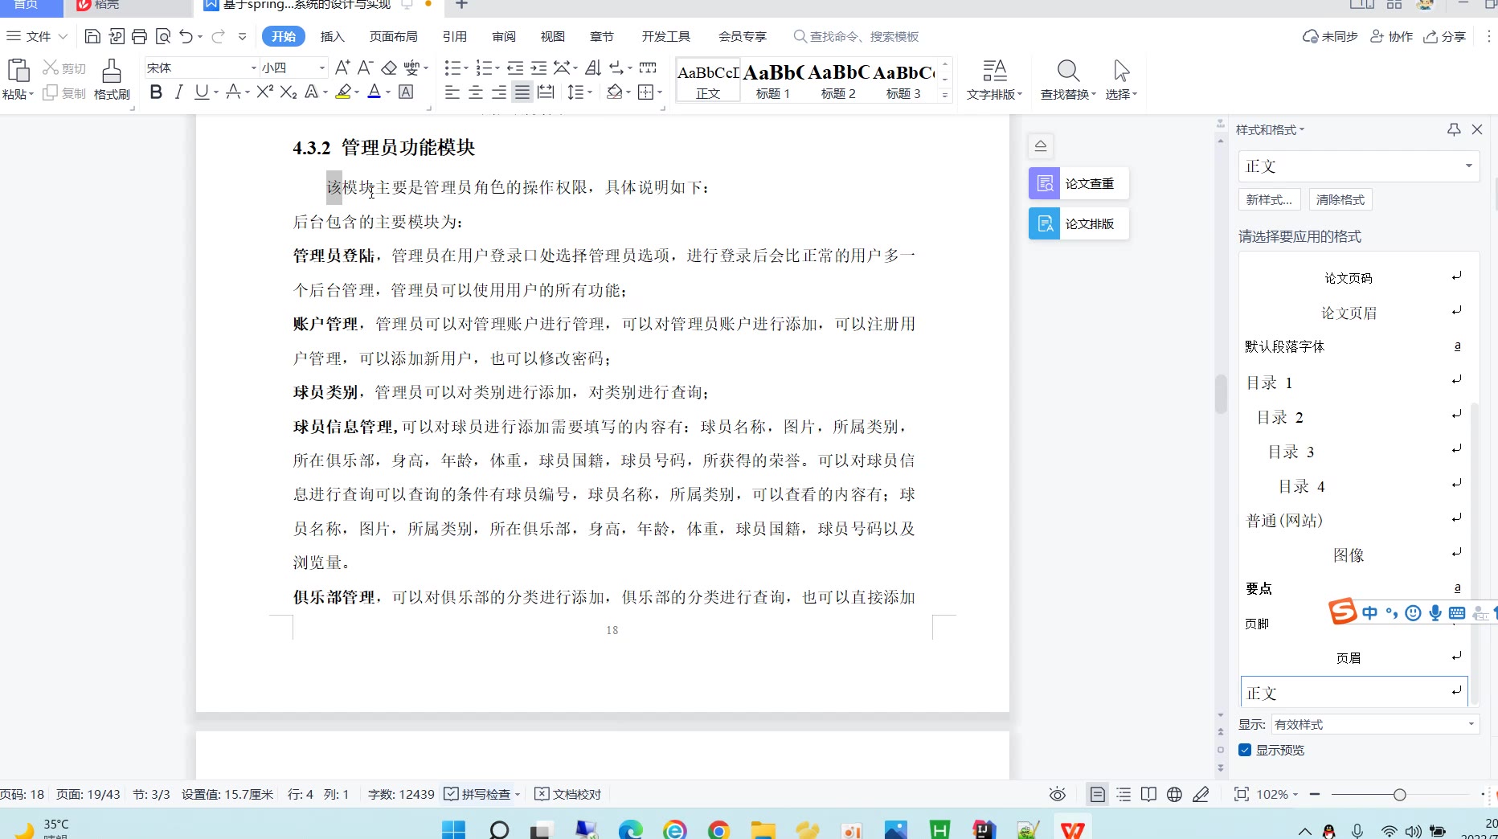Paste using the 粘贴 clipboard icon

(18, 71)
